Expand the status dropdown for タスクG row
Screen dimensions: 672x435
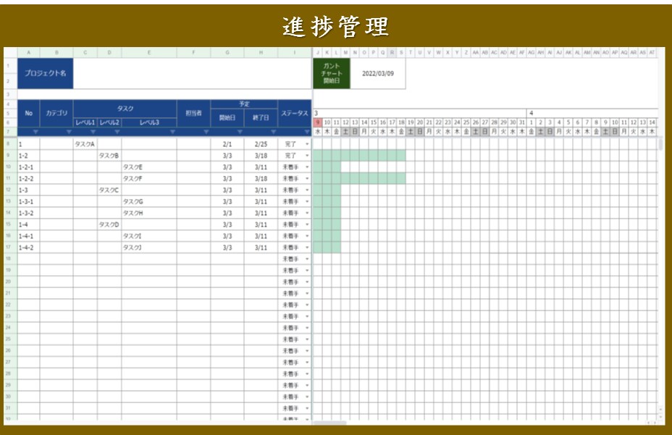click(307, 202)
